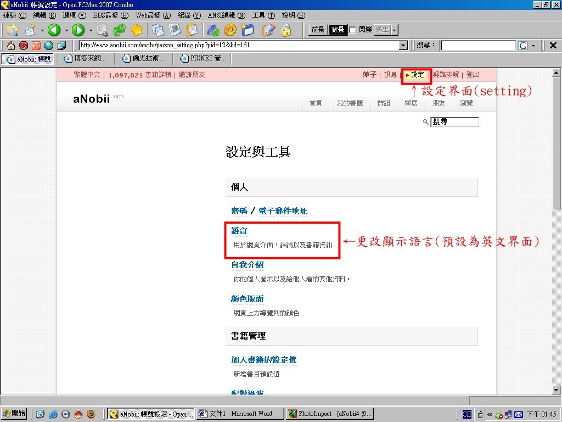
Task: Open dropdown next to new connection icon
Action: (42, 30)
